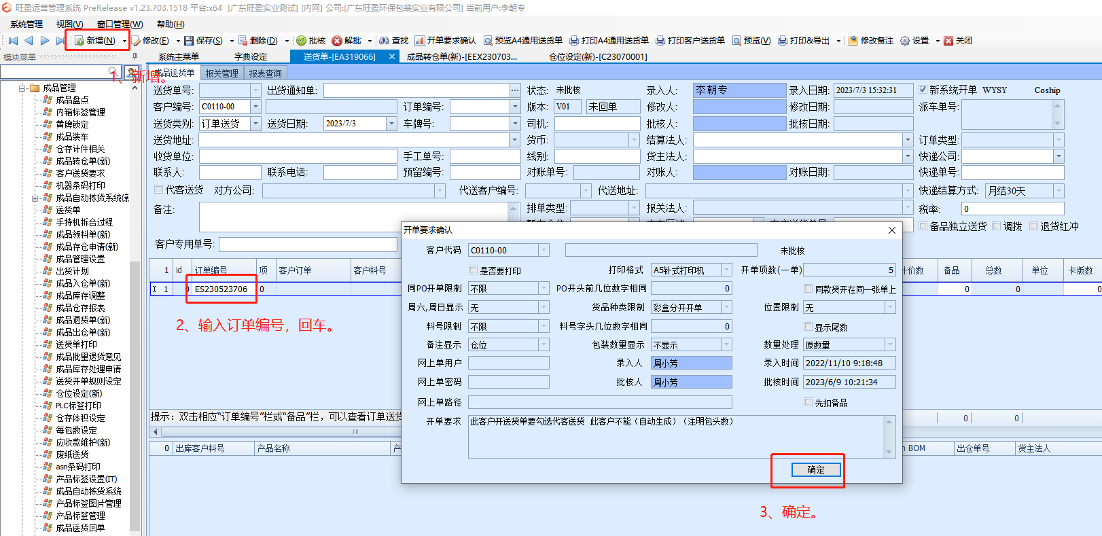
Task: Click the 开单要求确认 toolbar button
Action: click(x=446, y=41)
